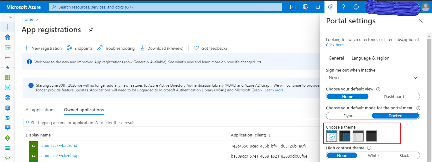Select the Language & region tab
The image size is (432, 162).
click(370, 58)
